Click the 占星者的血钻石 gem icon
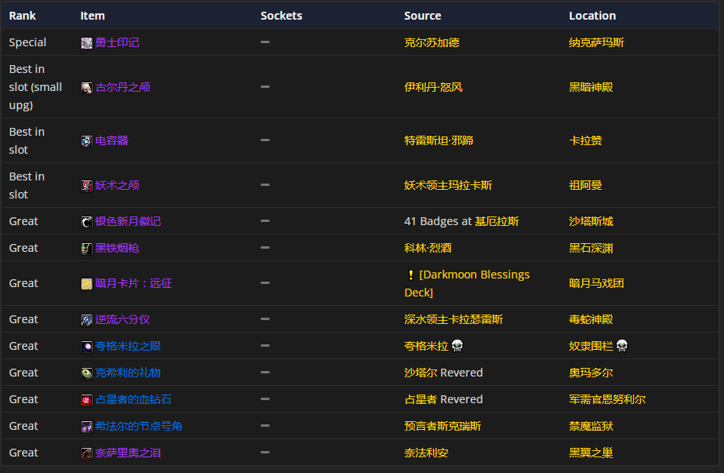This screenshot has height=473, width=724. (x=86, y=400)
